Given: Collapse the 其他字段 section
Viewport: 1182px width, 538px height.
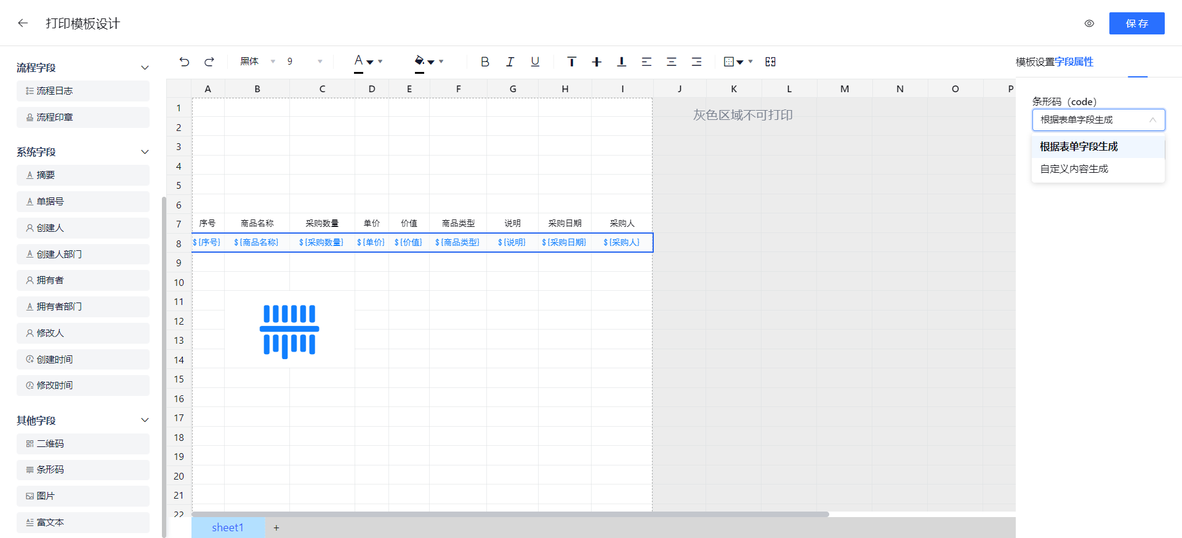Looking at the screenshot, I should [145, 421].
